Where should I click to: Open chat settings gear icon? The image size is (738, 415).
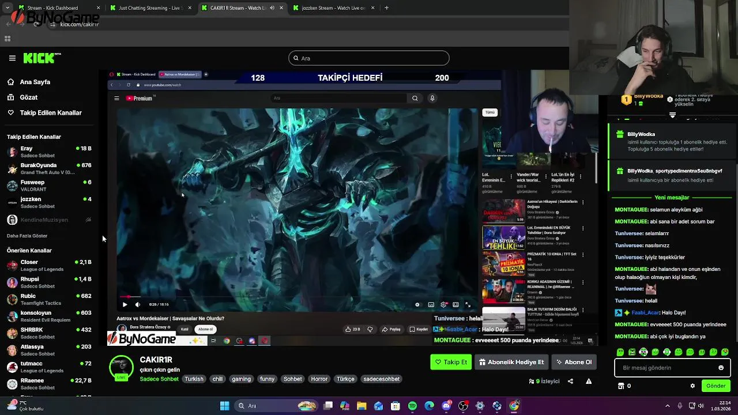click(692, 386)
